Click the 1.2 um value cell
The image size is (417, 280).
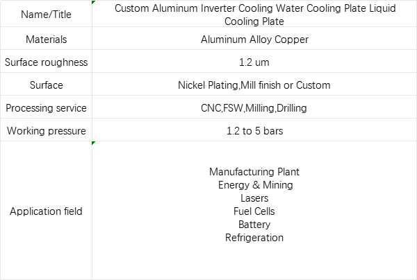point(254,61)
